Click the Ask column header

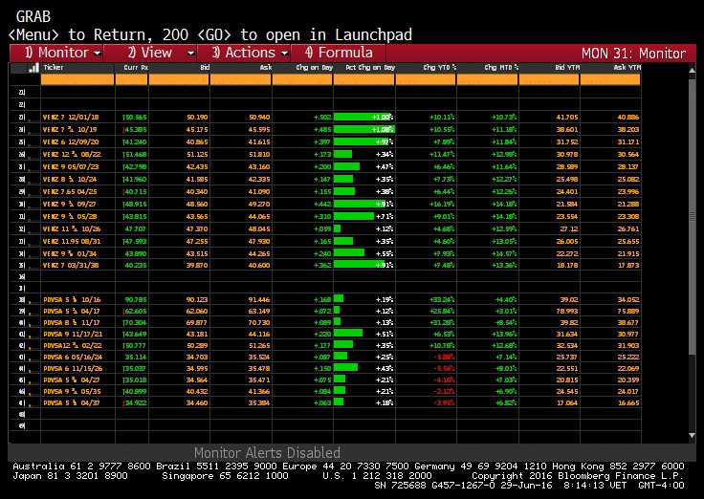pyautogui.click(x=266, y=68)
